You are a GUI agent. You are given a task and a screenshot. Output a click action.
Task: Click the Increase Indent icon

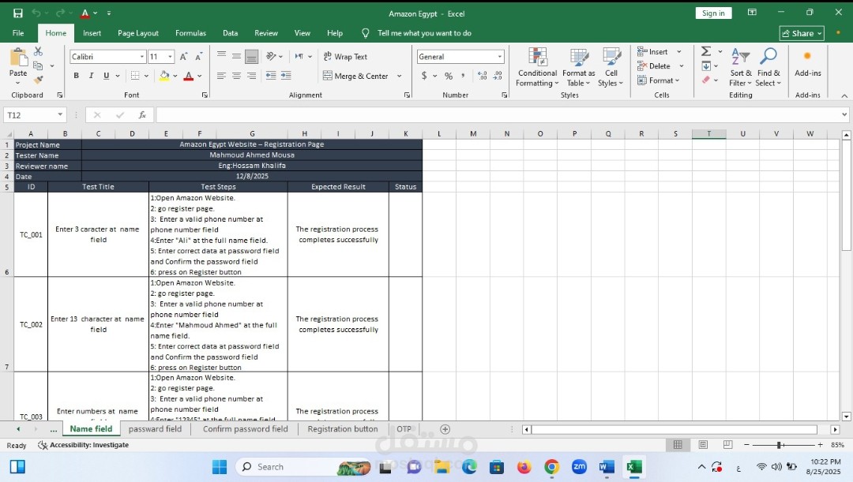(x=286, y=77)
